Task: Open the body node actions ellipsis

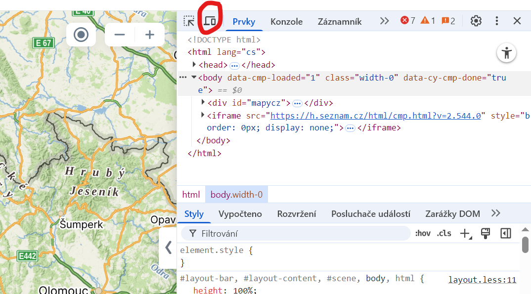Action: coord(183,78)
